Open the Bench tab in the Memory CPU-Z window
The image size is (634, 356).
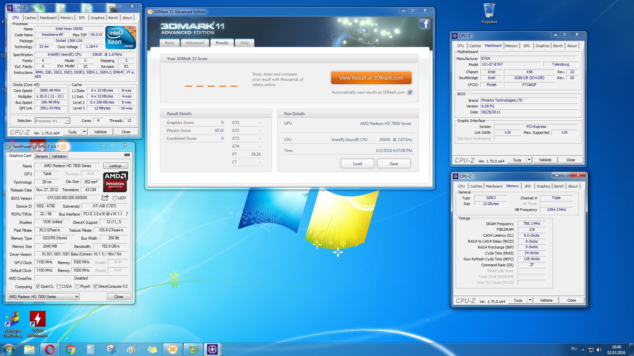[x=559, y=186]
